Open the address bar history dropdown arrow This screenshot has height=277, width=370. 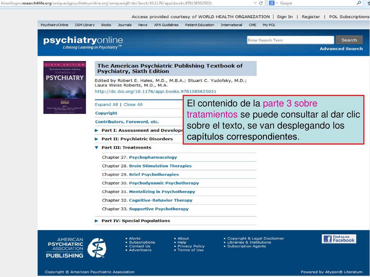255,3
